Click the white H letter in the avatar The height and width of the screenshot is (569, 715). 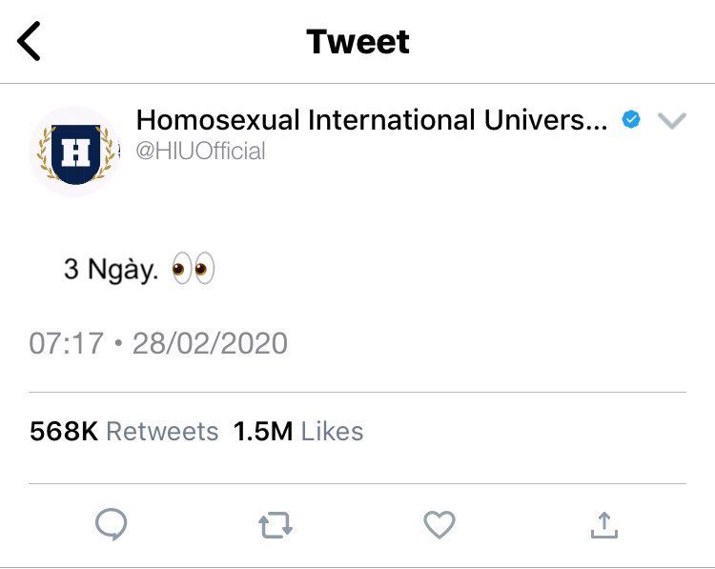[75, 152]
